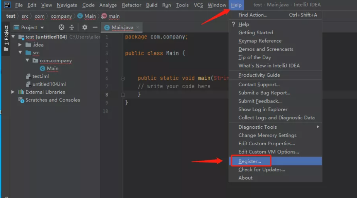
Task: Expand External Libraries node
Action: click(x=13, y=92)
